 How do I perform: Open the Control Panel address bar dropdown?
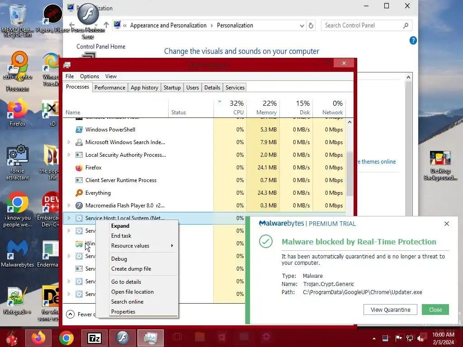coord(302,26)
